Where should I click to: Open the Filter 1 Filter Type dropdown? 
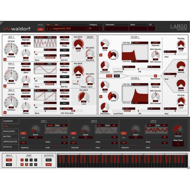tap(136, 42)
